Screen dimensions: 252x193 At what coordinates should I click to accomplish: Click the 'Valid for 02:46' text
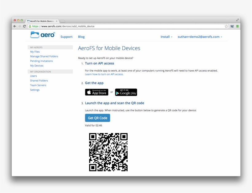[x=93, y=125]
